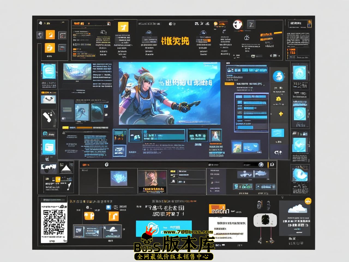349x262 pixels.
Task: Open the landscape thumbnail left of the banner
Action: (77, 72)
